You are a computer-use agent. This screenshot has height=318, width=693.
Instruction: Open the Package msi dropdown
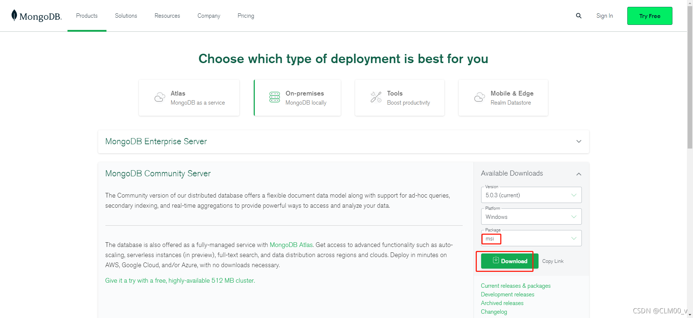[x=531, y=238]
